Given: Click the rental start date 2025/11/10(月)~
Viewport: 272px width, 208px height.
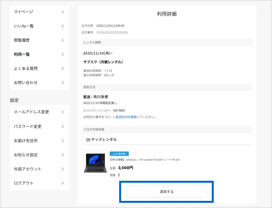Looking at the screenshot, I should point(98,53).
